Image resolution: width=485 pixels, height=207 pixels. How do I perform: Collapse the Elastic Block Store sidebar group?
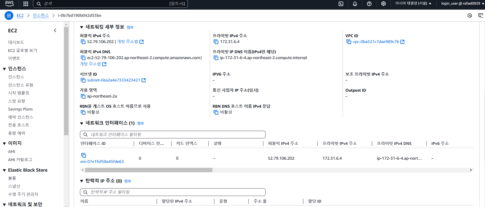pos(4,170)
